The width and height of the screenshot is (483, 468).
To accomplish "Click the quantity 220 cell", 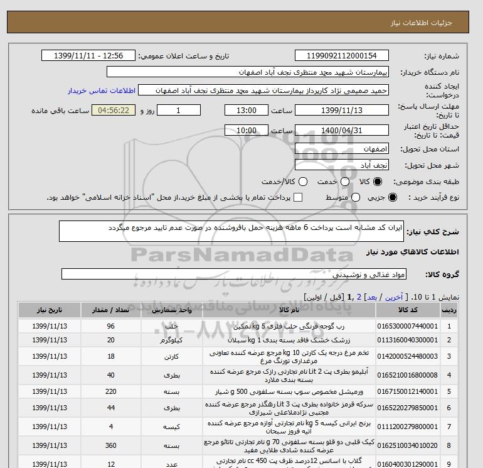I will pyautogui.click(x=111, y=391).
